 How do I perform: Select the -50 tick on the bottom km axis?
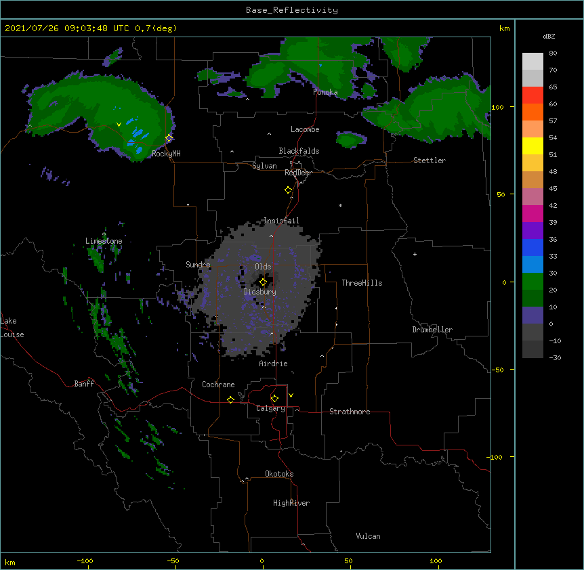(x=173, y=561)
